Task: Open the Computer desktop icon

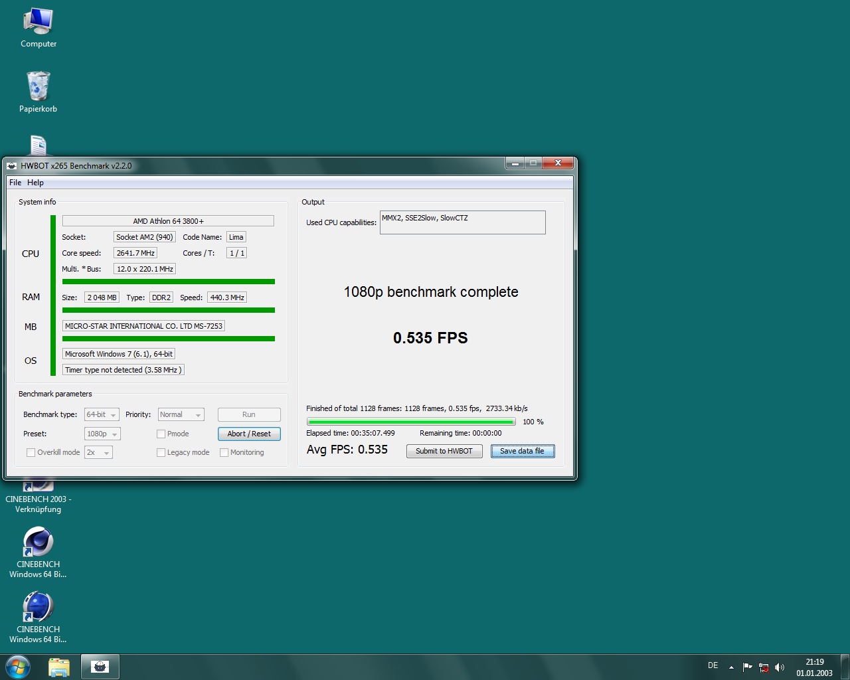Action: click(38, 29)
